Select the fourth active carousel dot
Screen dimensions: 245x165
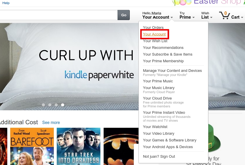click(63, 105)
